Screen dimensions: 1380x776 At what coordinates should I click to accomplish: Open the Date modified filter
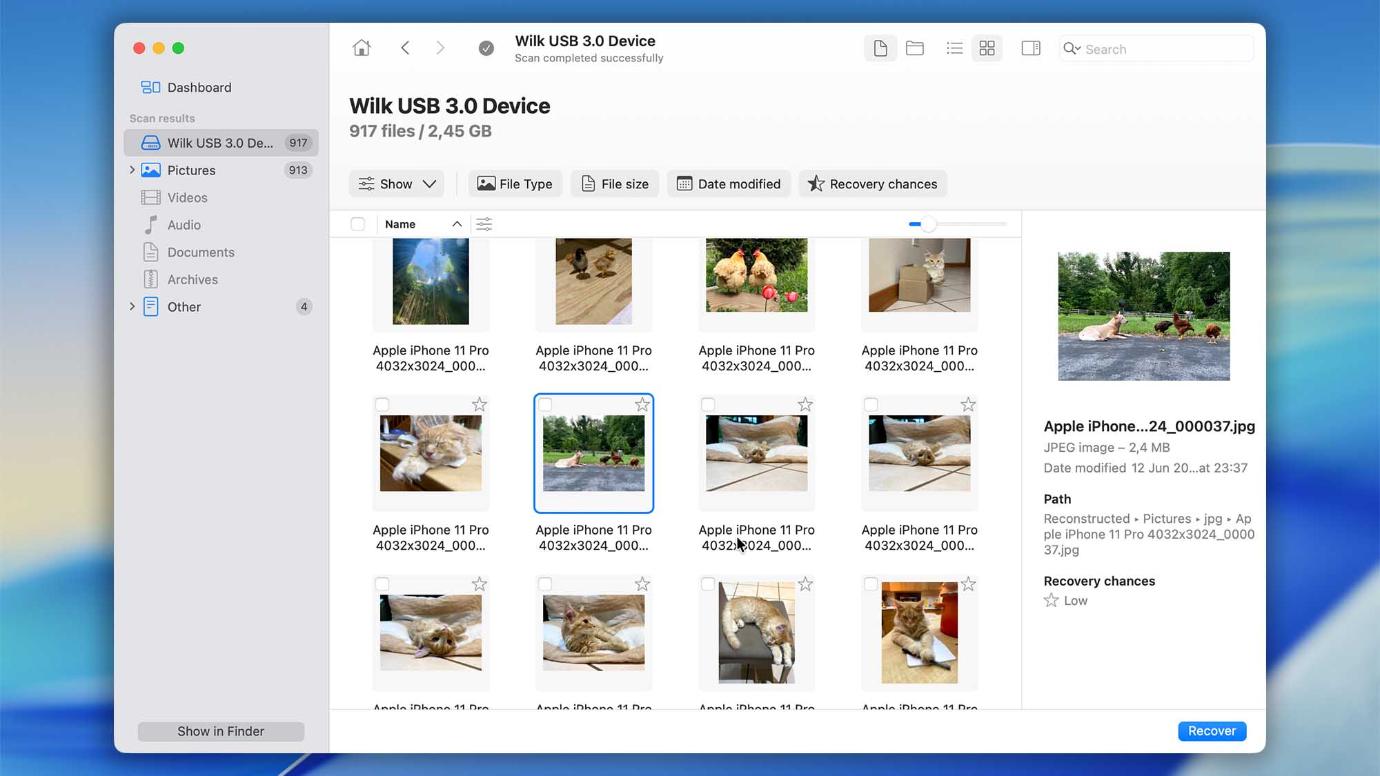click(x=729, y=184)
